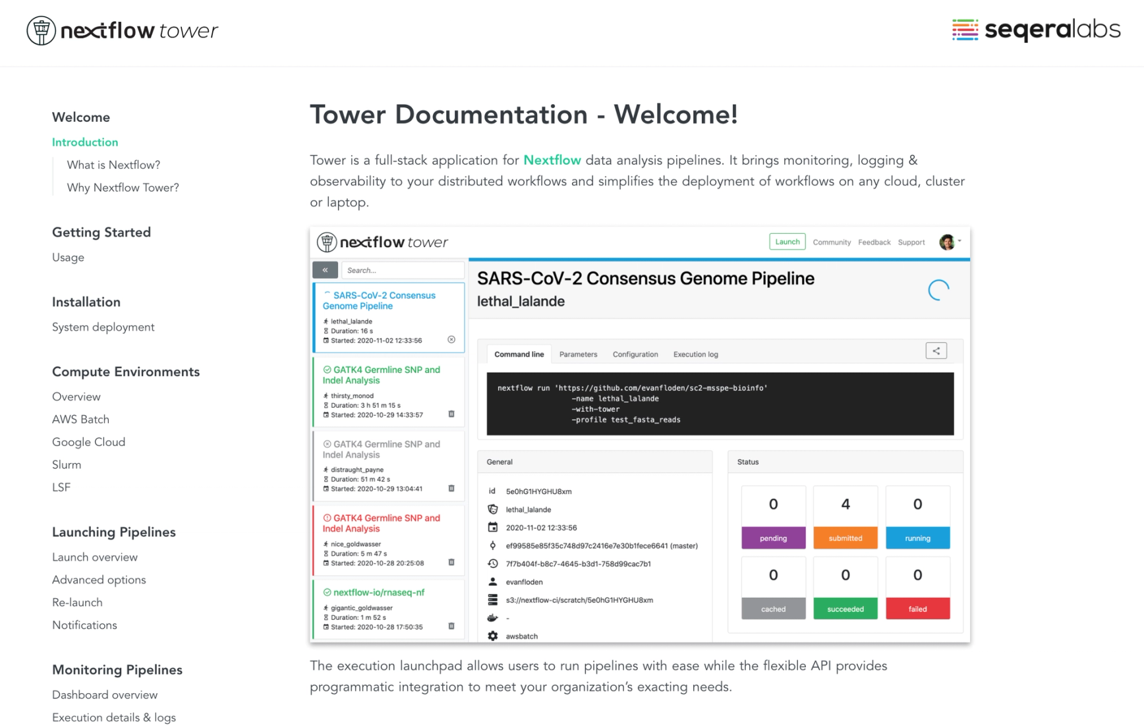This screenshot has height=728, width=1144.
Task: Switch to the Parameters tab
Action: coord(579,354)
